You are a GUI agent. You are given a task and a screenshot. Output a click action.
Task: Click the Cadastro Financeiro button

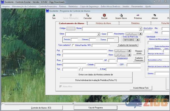[139, 59]
